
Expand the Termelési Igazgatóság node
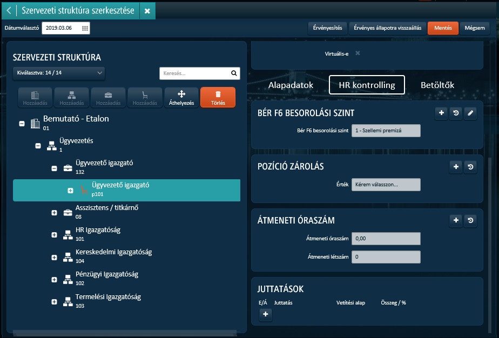coord(54,301)
